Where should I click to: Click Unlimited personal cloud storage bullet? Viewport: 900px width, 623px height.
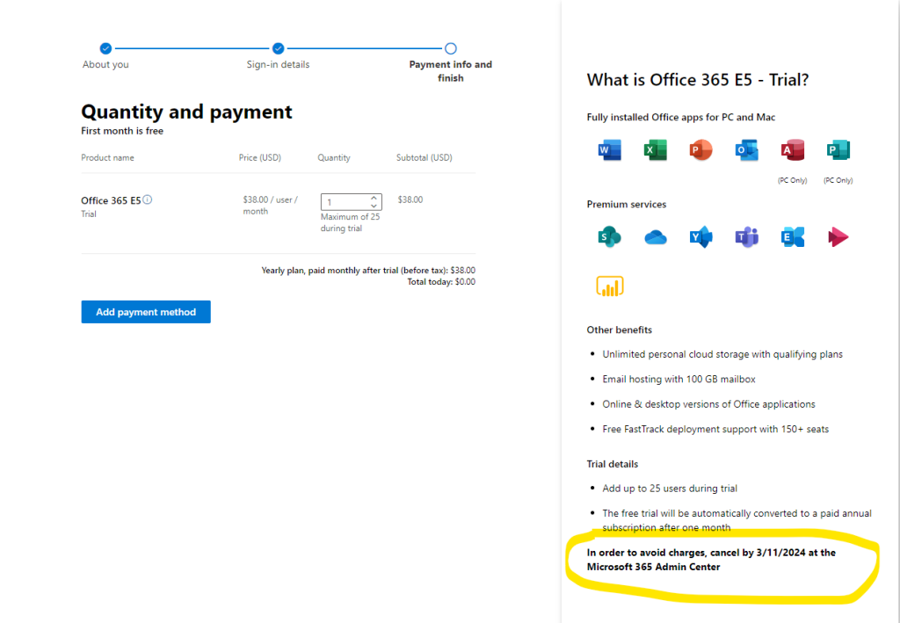[722, 354]
